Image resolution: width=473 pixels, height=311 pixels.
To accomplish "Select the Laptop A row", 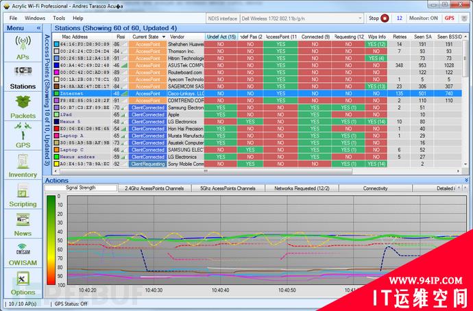I will point(257,136).
